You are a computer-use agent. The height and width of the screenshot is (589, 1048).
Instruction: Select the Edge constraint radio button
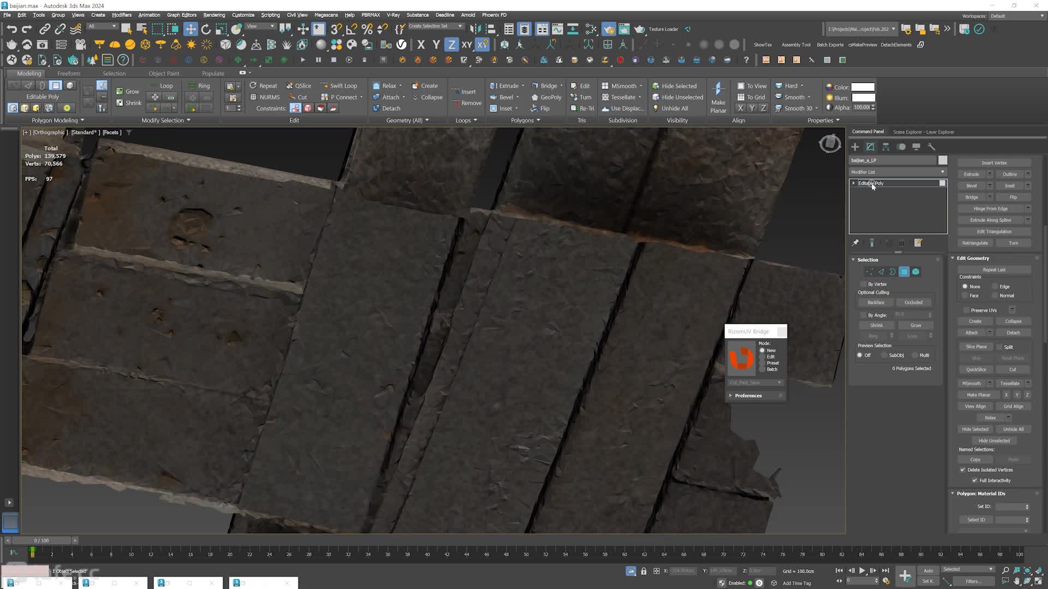(x=995, y=286)
